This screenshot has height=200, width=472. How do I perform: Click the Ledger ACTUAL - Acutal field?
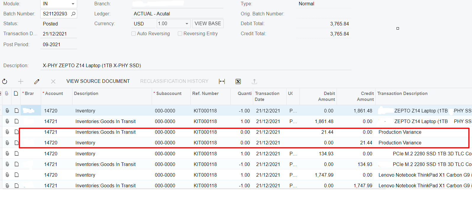tap(177, 14)
